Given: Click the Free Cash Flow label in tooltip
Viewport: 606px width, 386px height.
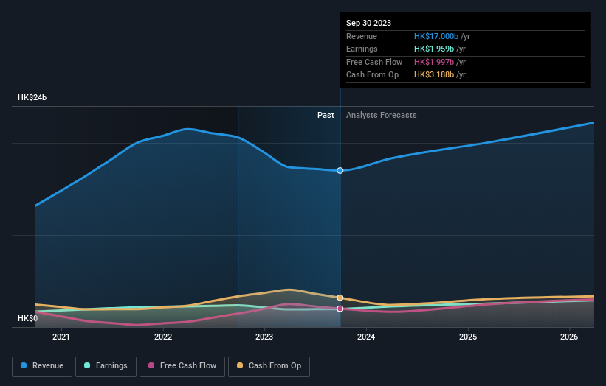Looking at the screenshot, I should [374, 62].
